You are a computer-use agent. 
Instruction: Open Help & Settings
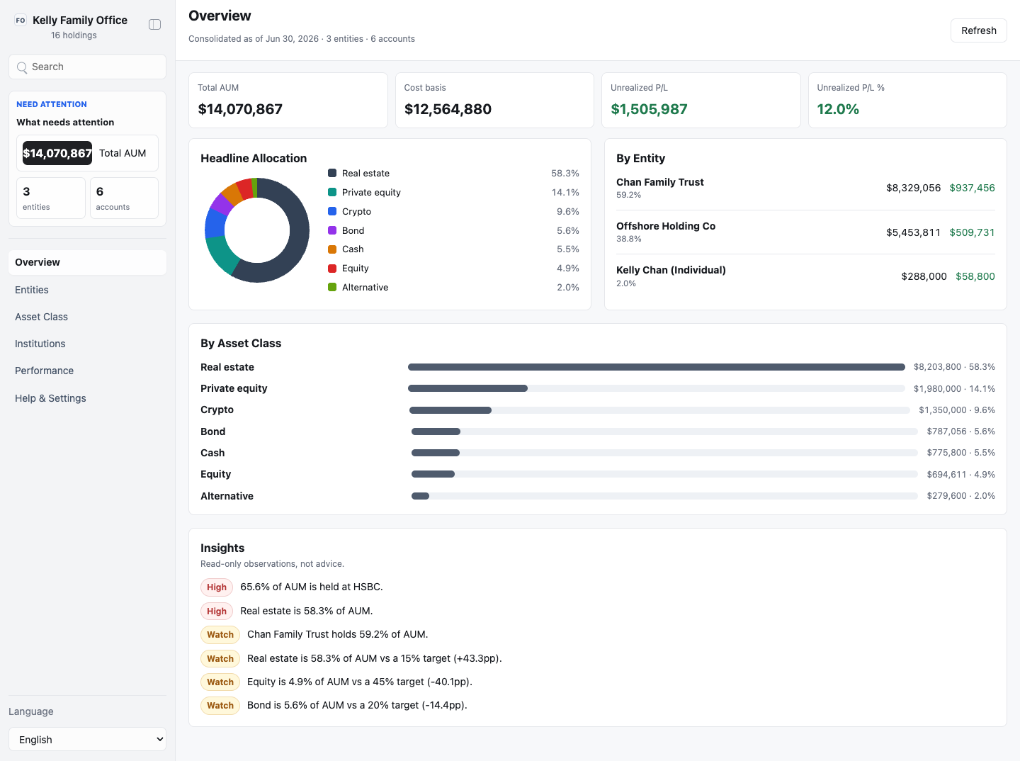[x=87, y=398]
